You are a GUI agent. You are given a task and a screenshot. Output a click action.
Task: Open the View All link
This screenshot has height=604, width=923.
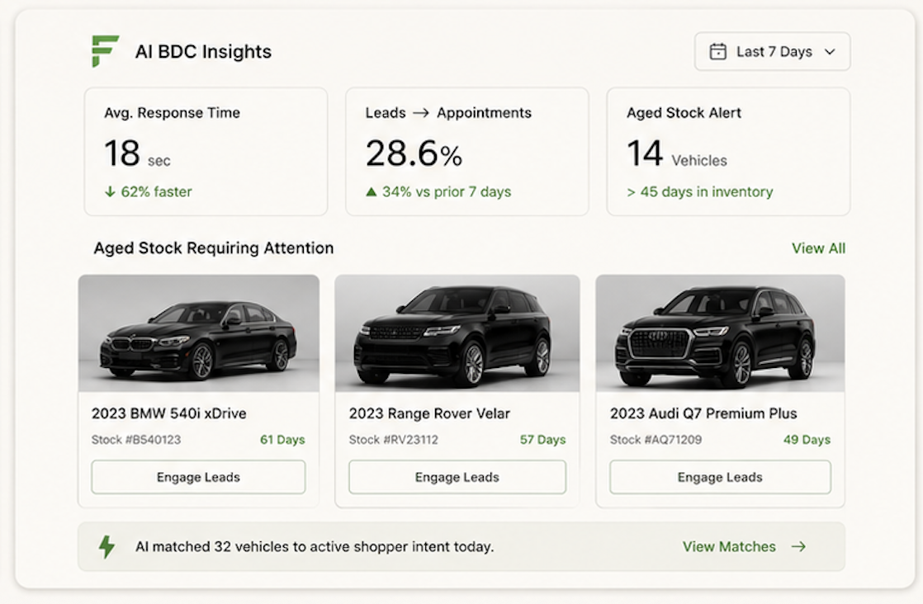(x=818, y=248)
